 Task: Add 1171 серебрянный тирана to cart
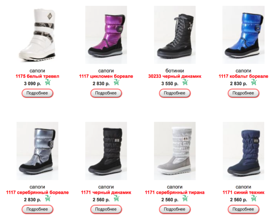[185, 198]
